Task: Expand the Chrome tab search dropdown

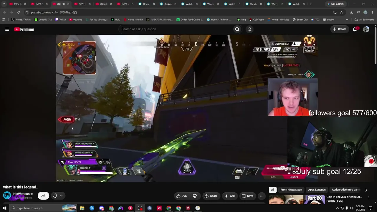Action: click(4, 4)
